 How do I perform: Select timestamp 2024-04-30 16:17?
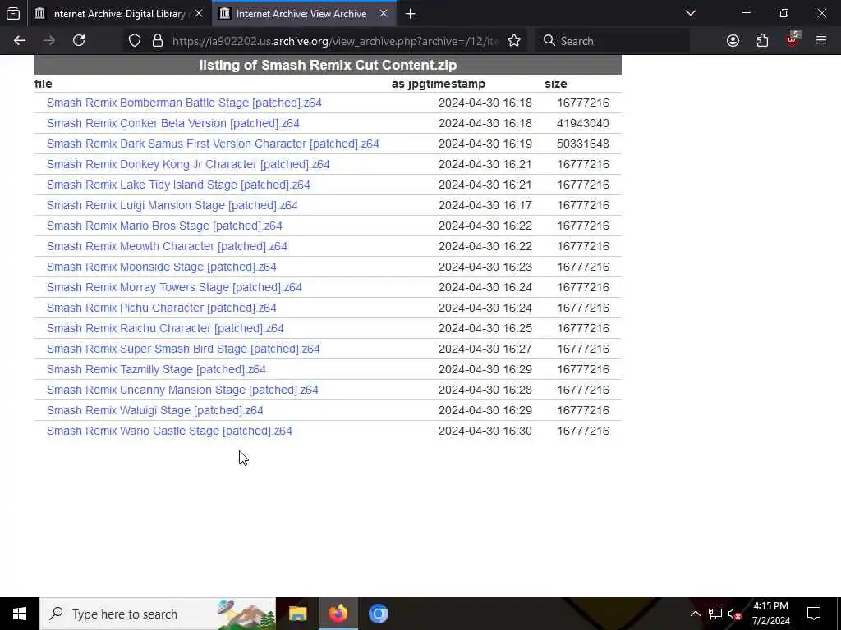[x=485, y=205]
